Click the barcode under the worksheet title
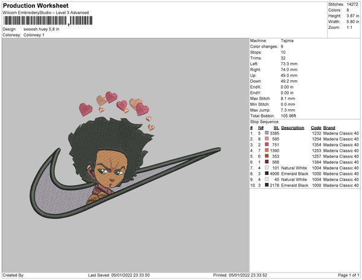The width and height of the screenshot is (362, 280). pos(48,21)
